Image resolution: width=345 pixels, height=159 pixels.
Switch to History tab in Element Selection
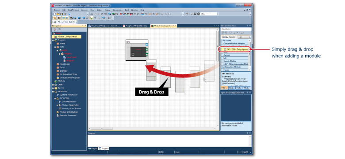pos(239,88)
